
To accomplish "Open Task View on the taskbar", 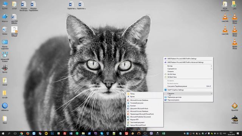I will click(15, 133).
